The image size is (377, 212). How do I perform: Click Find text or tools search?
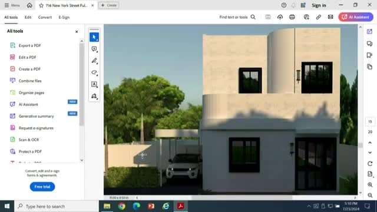click(x=237, y=17)
